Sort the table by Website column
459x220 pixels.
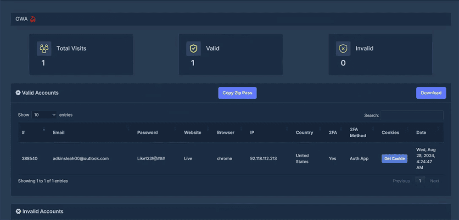point(197,133)
